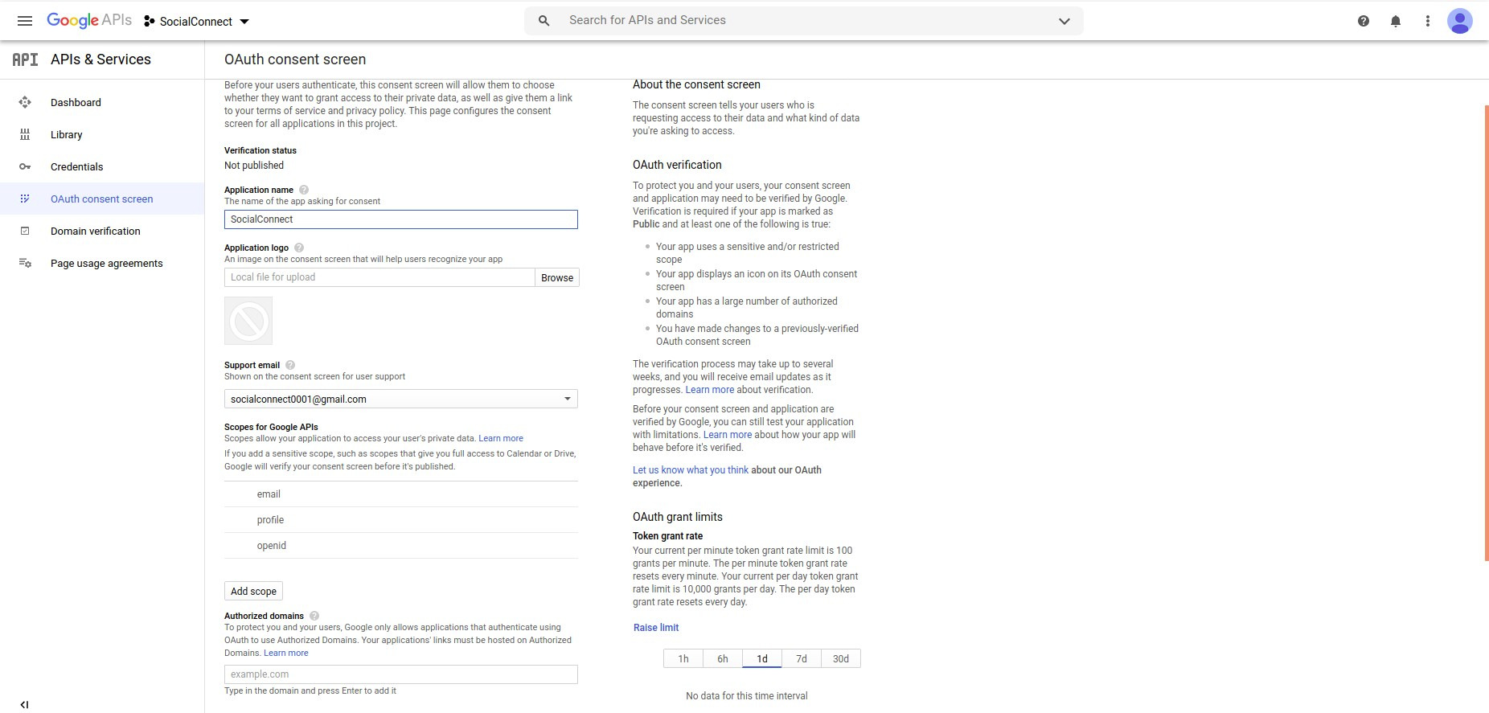Click Learn more about app behavior link
The width and height of the screenshot is (1489, 713).
728,435
